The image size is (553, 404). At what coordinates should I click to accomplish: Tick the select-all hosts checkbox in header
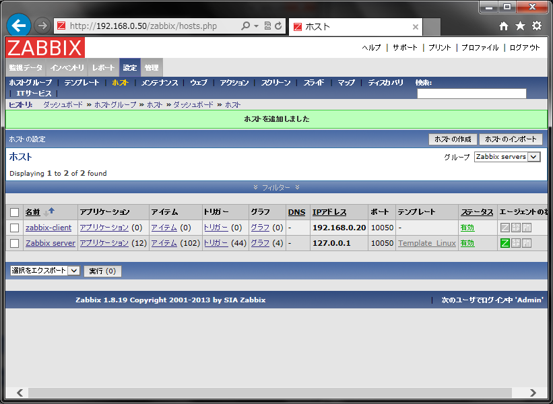[x=14, y=212]
